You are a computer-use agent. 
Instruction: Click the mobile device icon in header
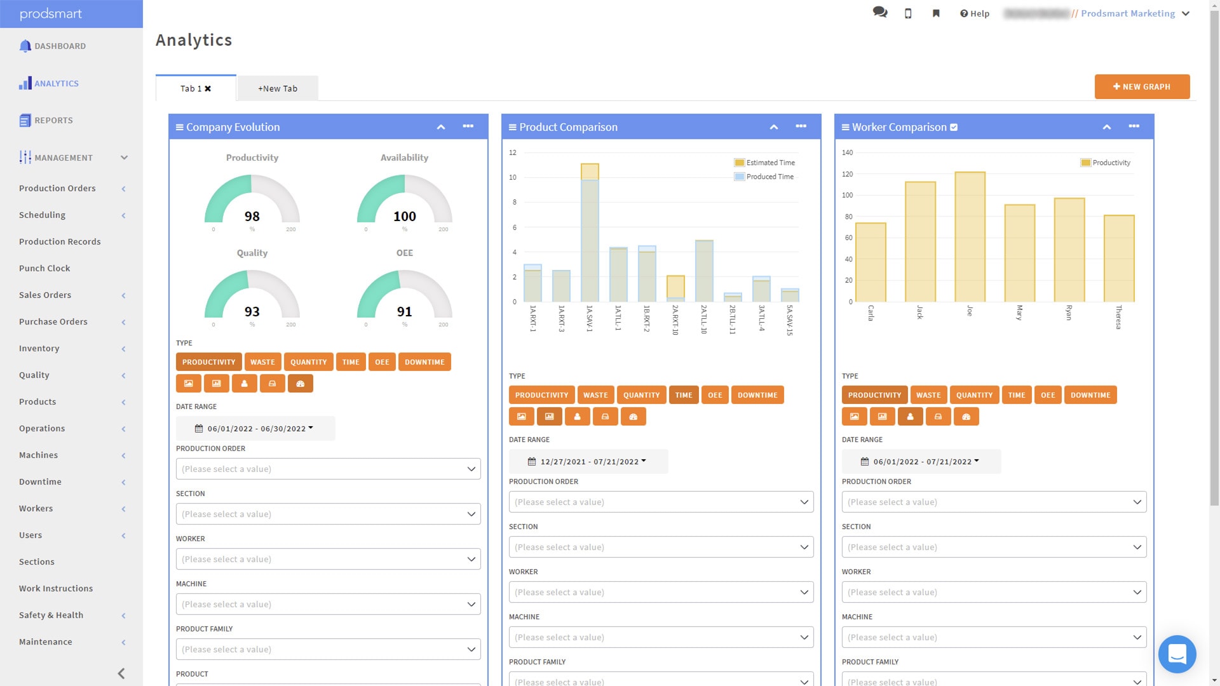tap(908, 13)
